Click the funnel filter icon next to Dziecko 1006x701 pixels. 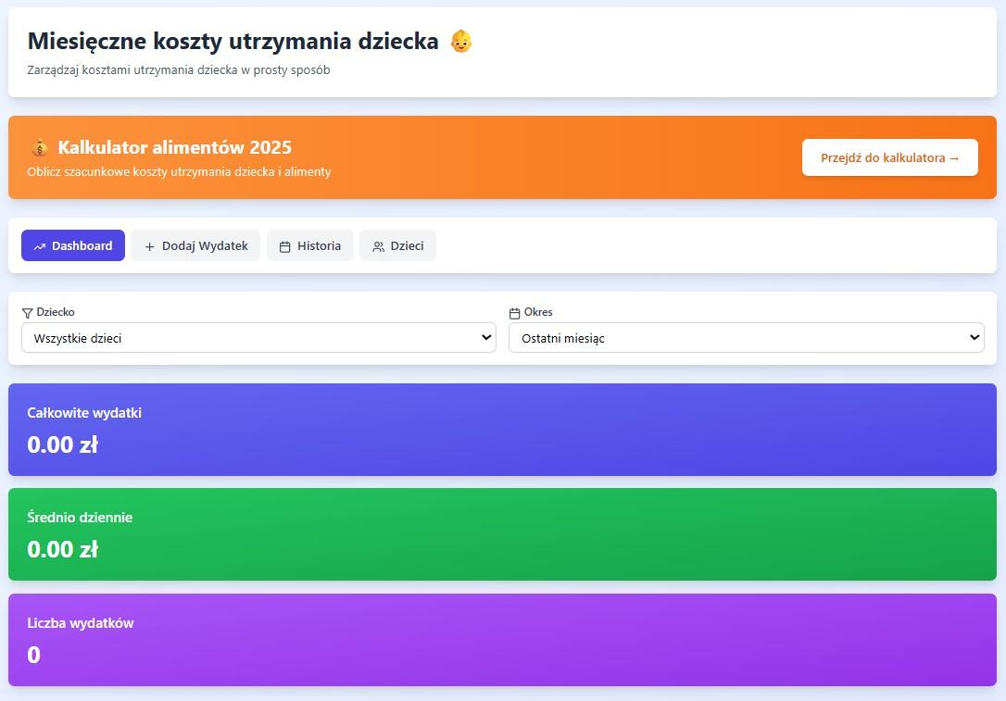(27, 313)
